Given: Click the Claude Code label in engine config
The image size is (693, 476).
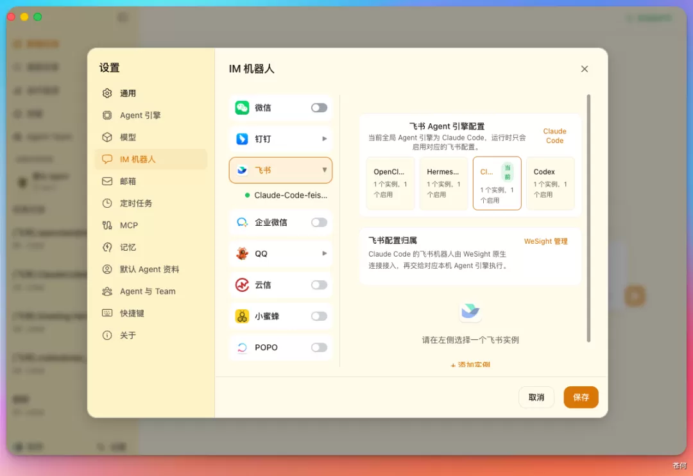Looking at the screenshot, I should (554, 136).
